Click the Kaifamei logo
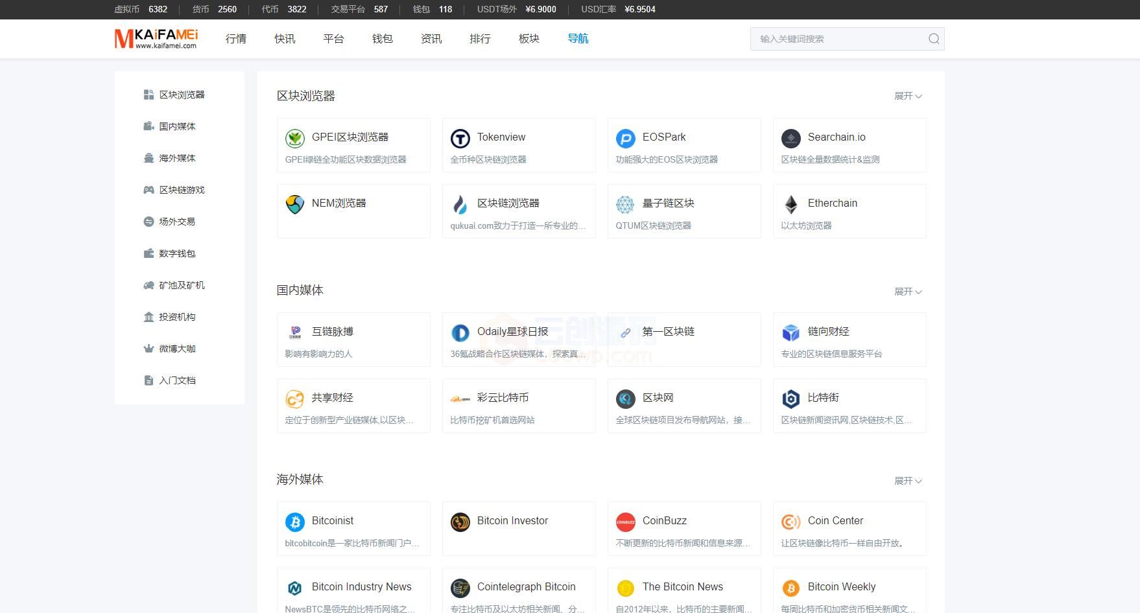Viewport: 1140px width, 613px height. point(156,39)
